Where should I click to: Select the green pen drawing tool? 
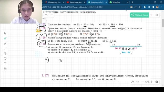(5, 38)
